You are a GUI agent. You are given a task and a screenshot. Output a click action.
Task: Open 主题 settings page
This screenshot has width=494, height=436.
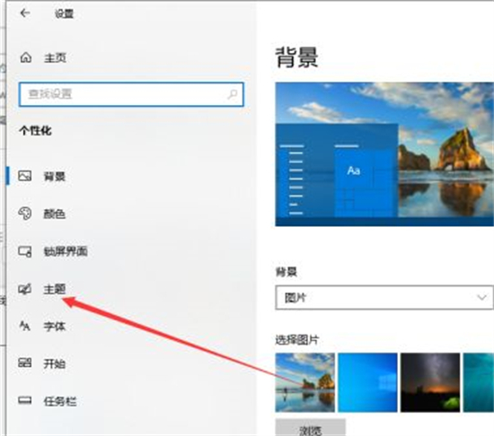54,289
